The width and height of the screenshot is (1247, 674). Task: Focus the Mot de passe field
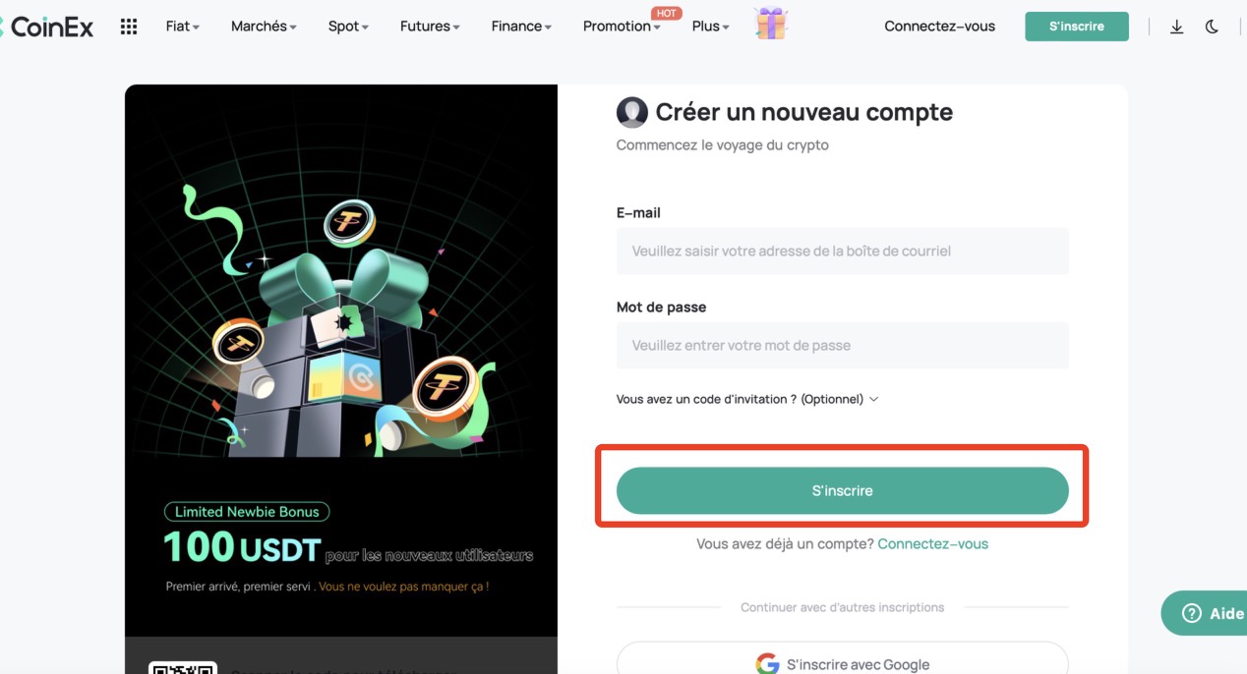point(843,345)
